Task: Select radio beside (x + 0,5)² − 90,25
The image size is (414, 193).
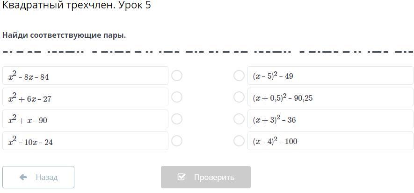Action: pyautogui.click(x=239, y=97)
